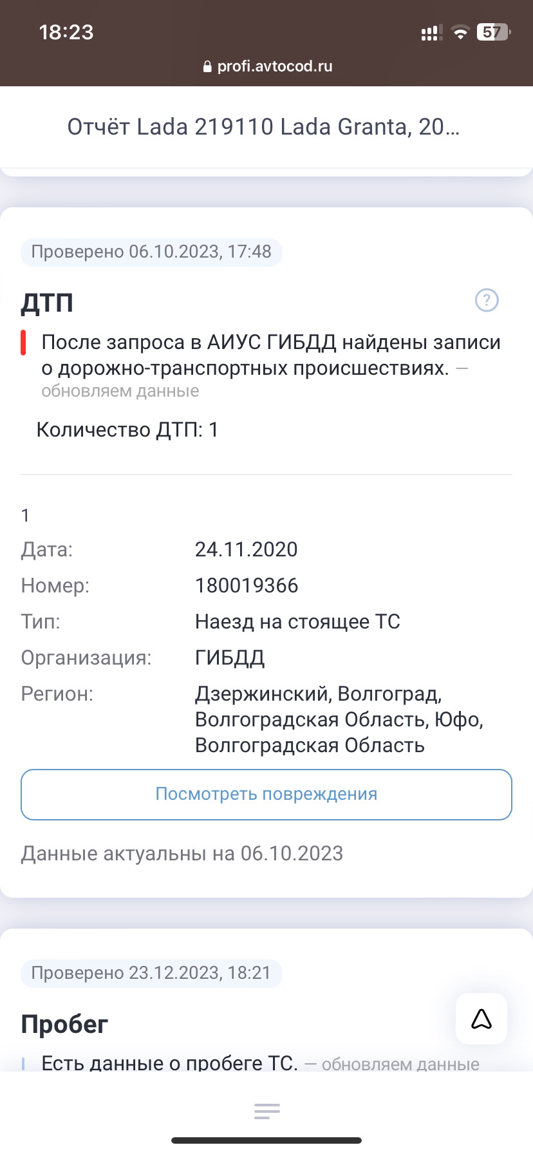Tap the Wi-Fi status icon
The width and height of the screenshot is (533, 1154).
[x=460, y=33]
